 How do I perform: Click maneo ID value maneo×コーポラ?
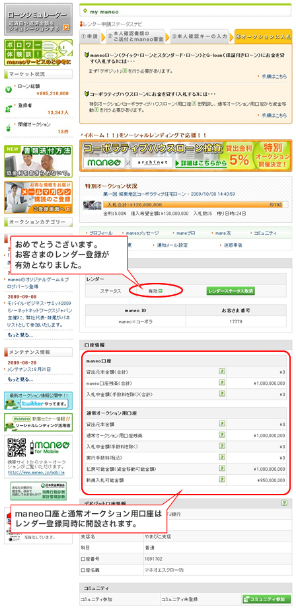[x=135, y=321]
